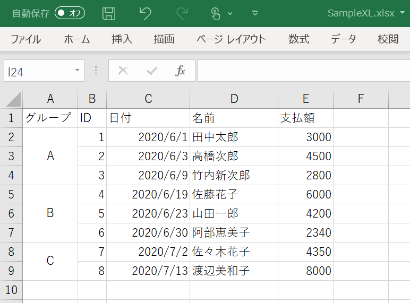Select the amount cell 2340
Image resolution: width=410 pixels, height=303 pixels.
[x=305, y=232]
